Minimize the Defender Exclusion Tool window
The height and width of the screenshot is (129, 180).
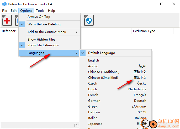[x=150, y=4]
